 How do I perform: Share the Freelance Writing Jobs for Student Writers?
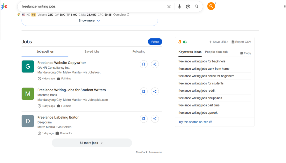coord(155,91)
